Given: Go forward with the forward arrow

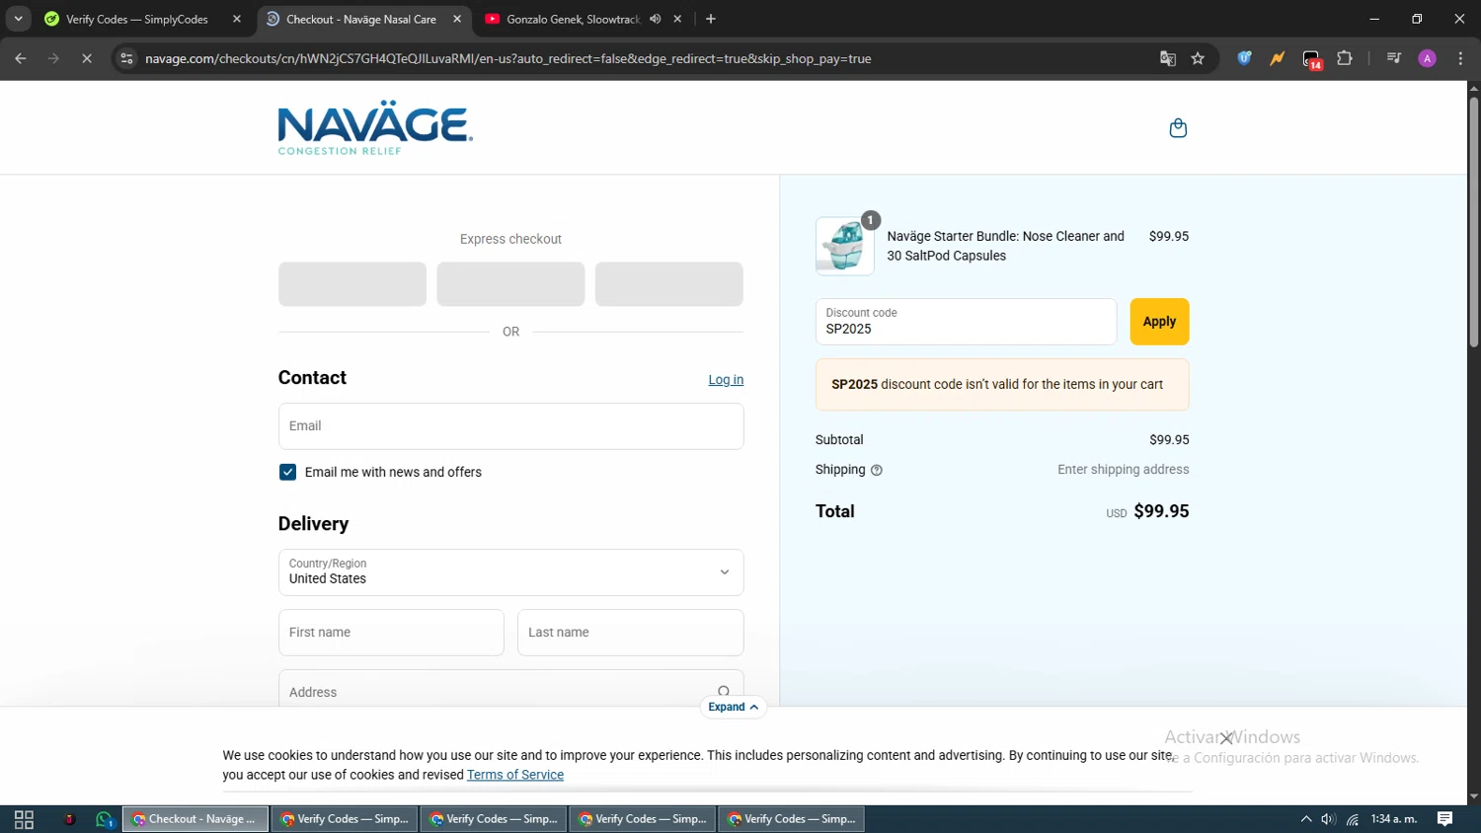Looking at the screenshot, I should pos(54,59).
